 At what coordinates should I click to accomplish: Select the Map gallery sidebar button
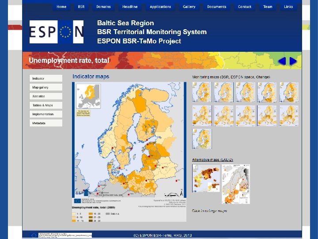tap(46, 87)
